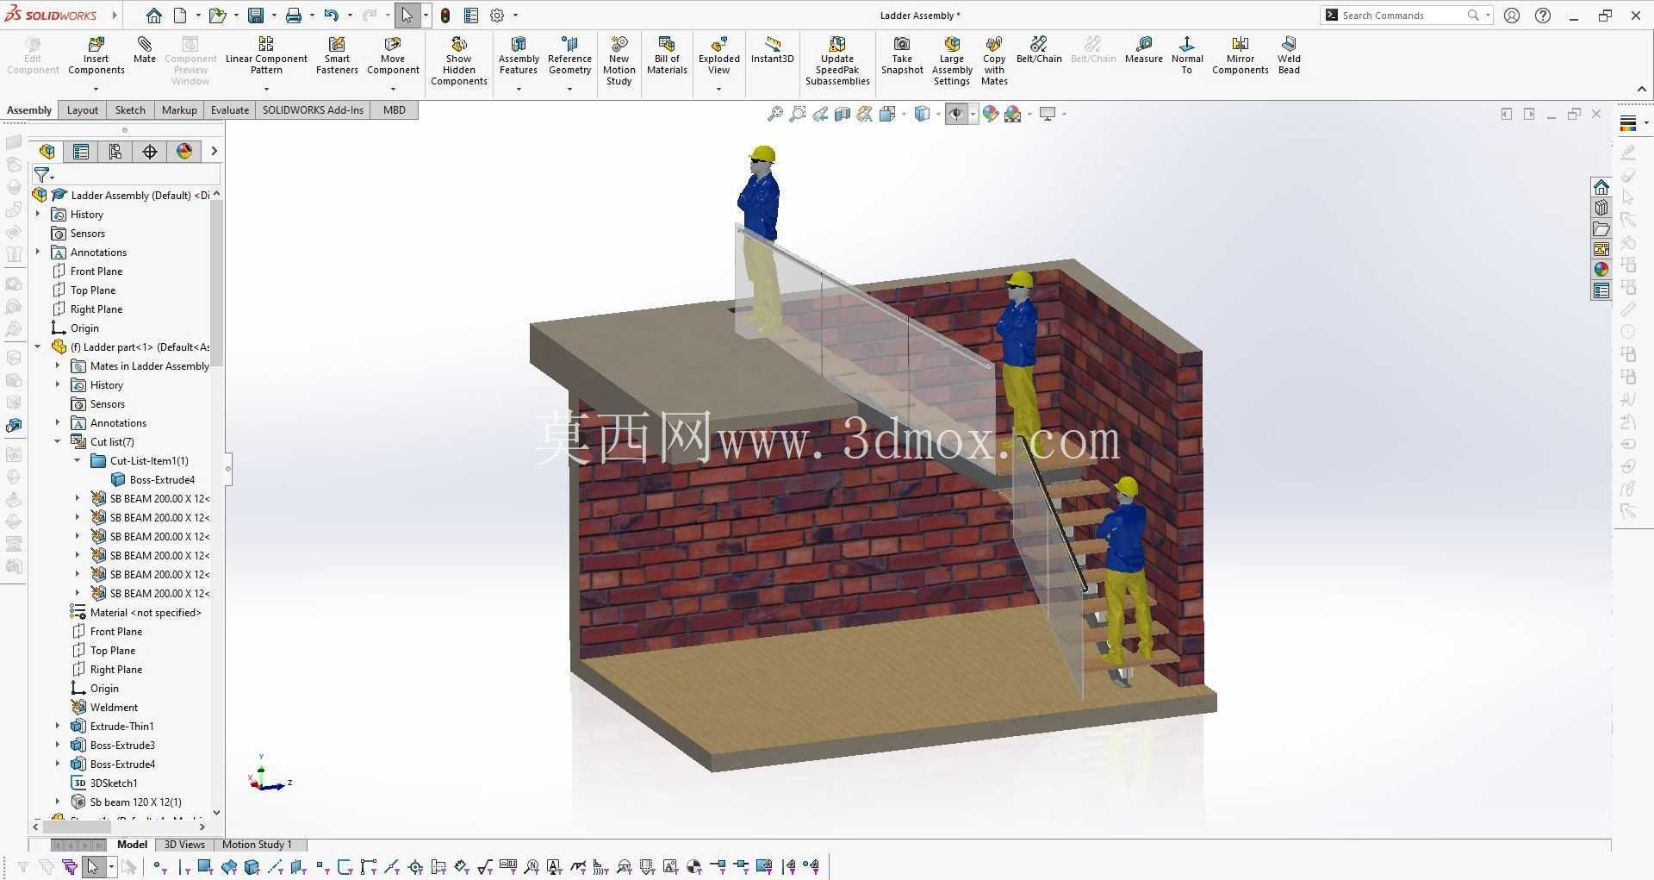
Task: Open the Options gear icon
Action: pos(497,16)
